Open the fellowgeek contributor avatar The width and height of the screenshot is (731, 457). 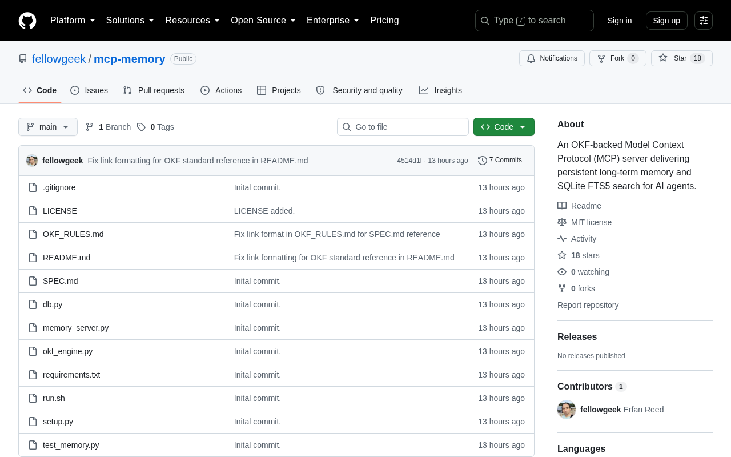567,410
